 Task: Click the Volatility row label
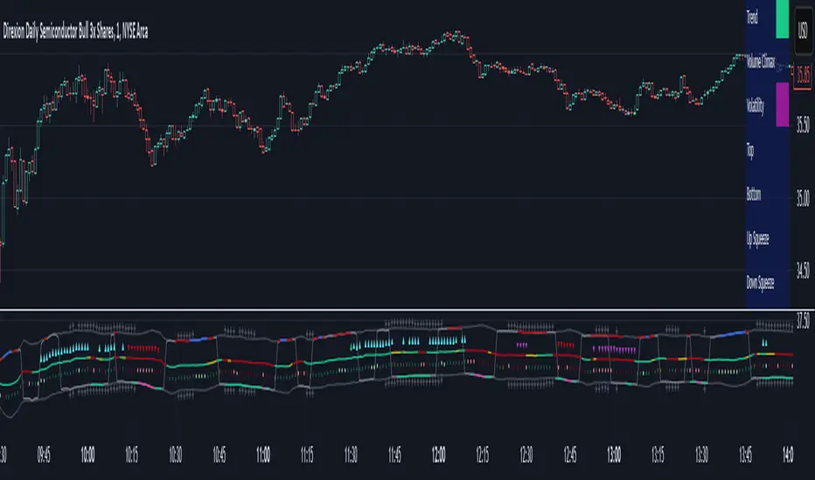coord(756,106)
